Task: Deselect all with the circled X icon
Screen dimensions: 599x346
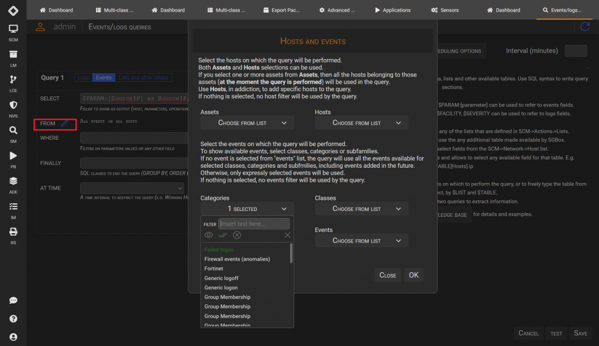Action: coord(237,236)
